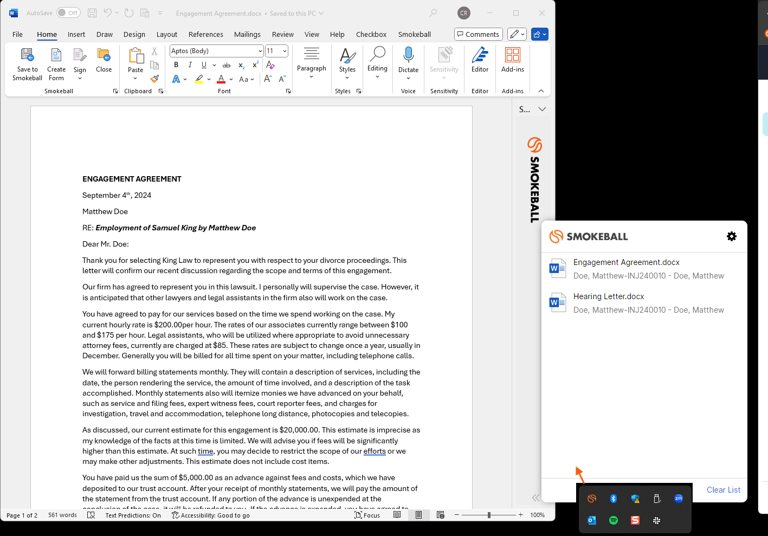Open font color dropdown arrow
Screen dimensions: 768x536
coord(231,79)
